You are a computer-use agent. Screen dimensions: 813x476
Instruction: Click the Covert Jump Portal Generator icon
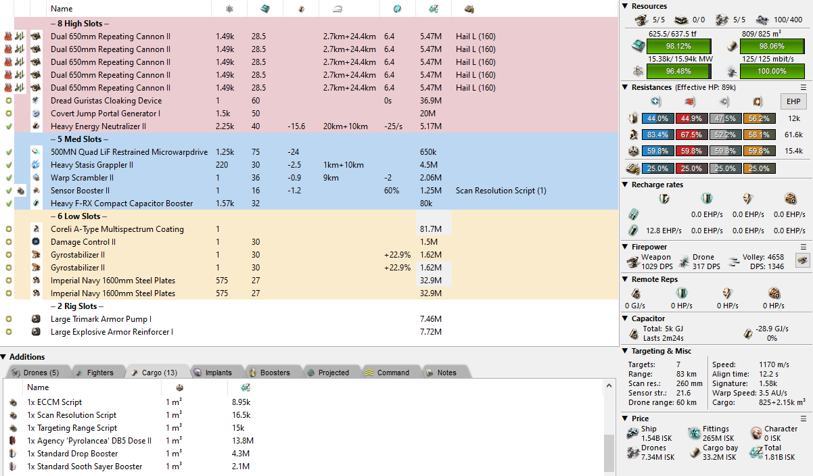36,114
